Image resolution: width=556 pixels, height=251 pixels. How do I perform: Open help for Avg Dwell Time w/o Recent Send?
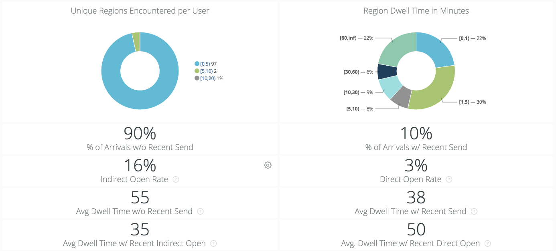(201, 211)
